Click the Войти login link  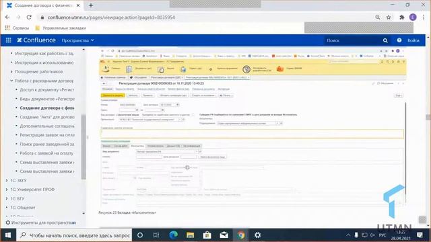click(413, 40)
